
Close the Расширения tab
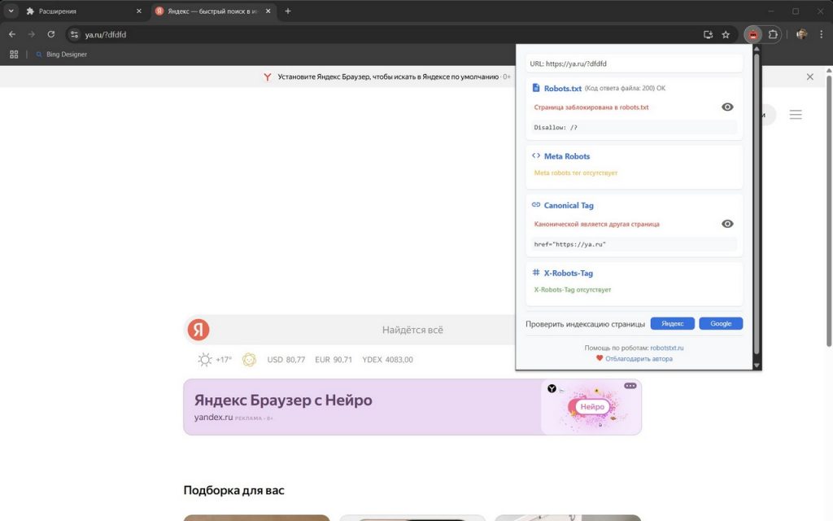(x=139, y=11)
